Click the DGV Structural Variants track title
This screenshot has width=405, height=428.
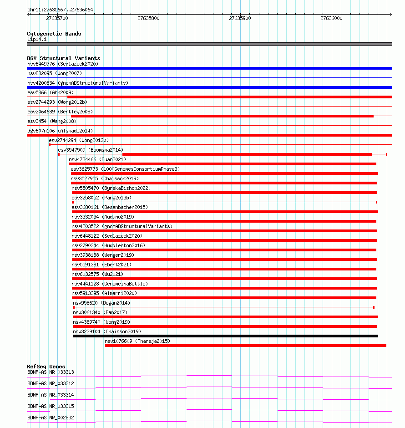point(64,58)
